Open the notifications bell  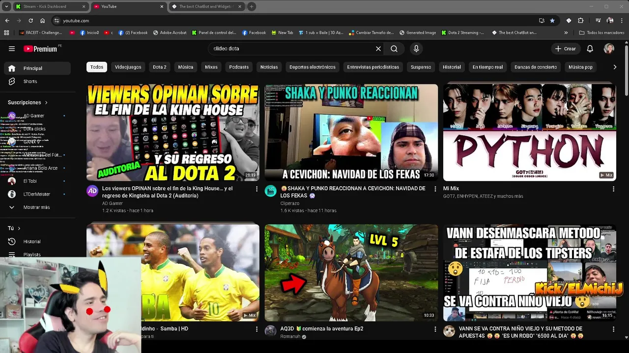pos(590,49)
